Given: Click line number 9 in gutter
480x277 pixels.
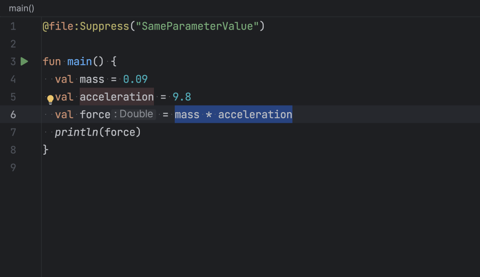Looking at the screenshot, I should [13, 167].
